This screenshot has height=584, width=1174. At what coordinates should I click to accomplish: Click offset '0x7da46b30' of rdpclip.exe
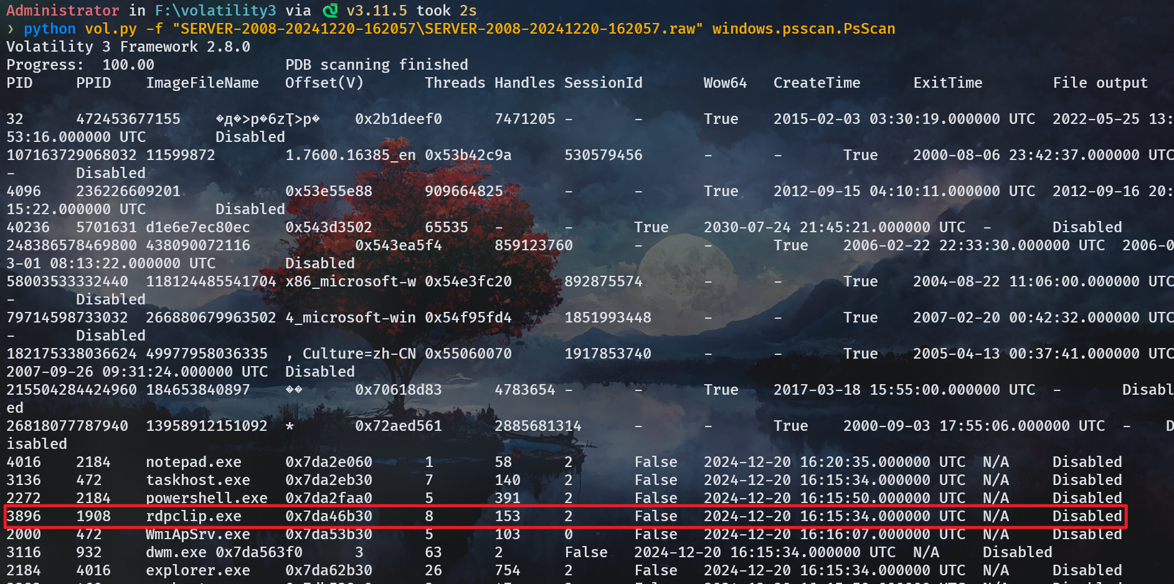[x=329, y=516]
